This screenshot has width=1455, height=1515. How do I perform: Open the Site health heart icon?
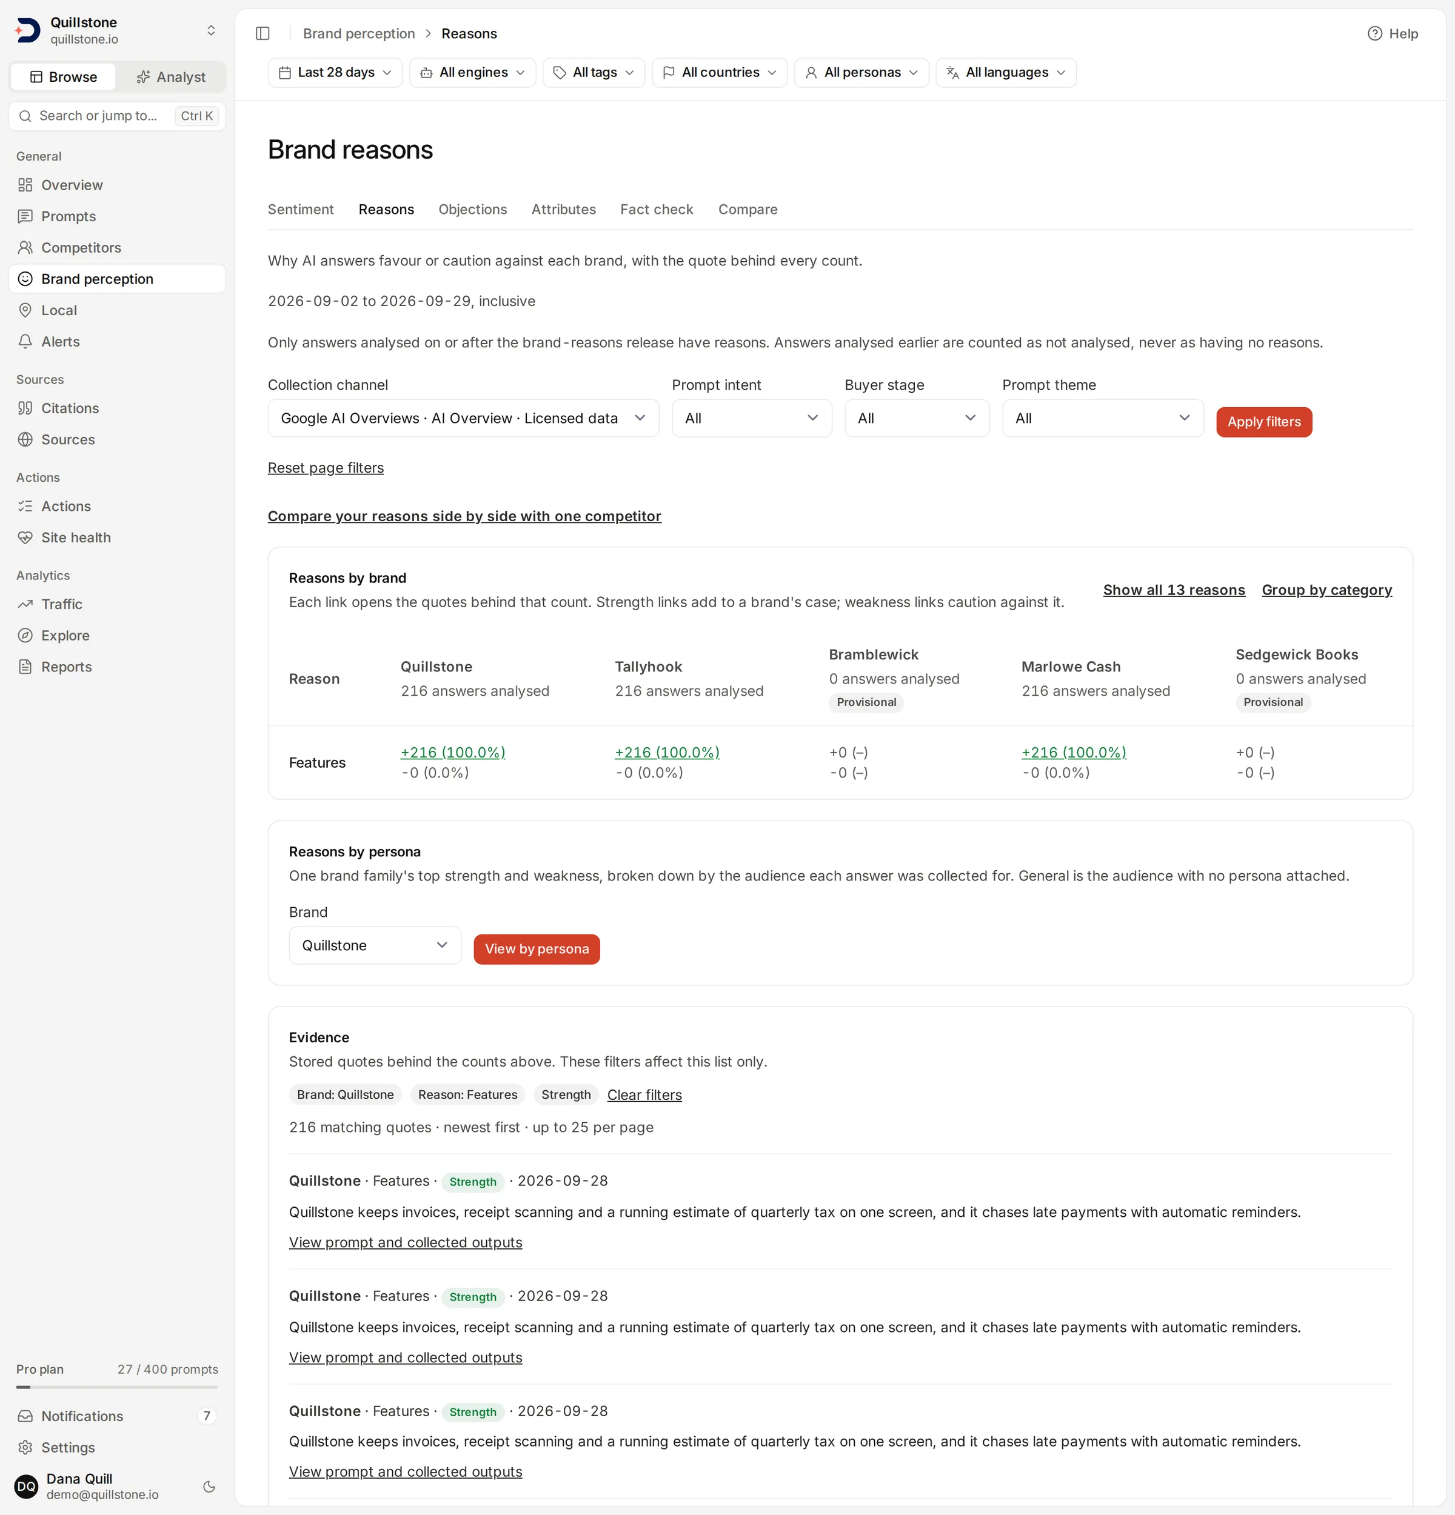25,538
